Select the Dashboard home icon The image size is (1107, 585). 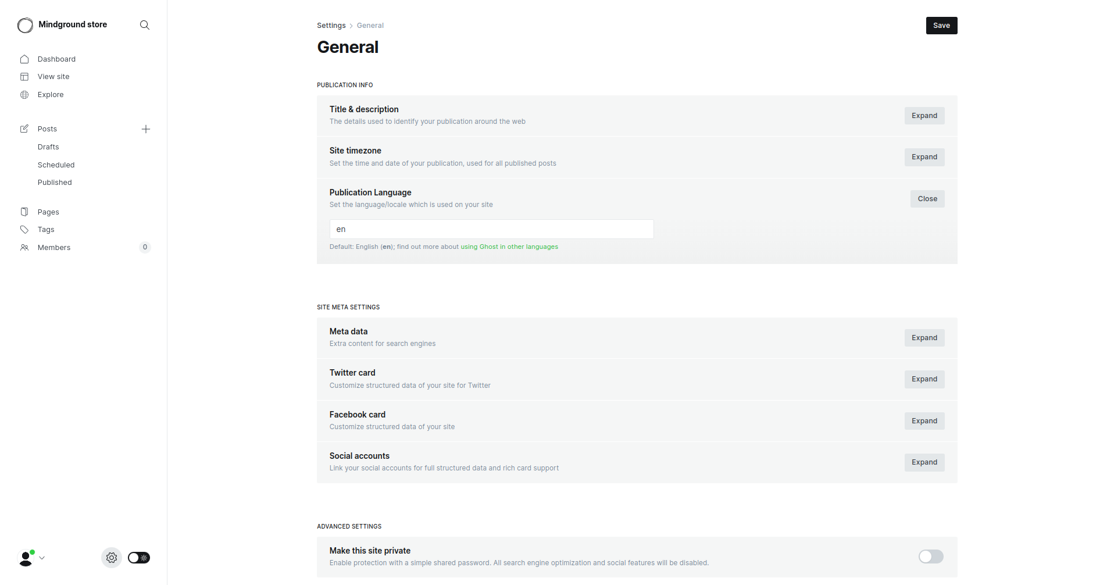coord(24,59)
